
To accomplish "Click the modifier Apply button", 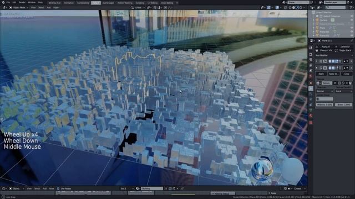I will (321, 74).
